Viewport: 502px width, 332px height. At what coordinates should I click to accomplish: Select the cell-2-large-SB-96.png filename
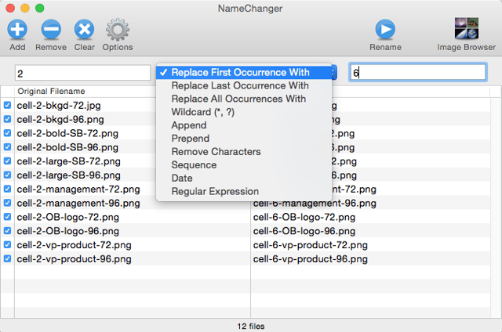coord(68,175)
